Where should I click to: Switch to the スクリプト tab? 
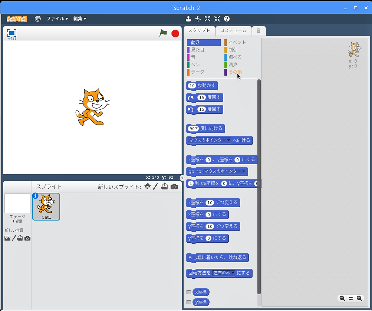(x=199, y=30)
